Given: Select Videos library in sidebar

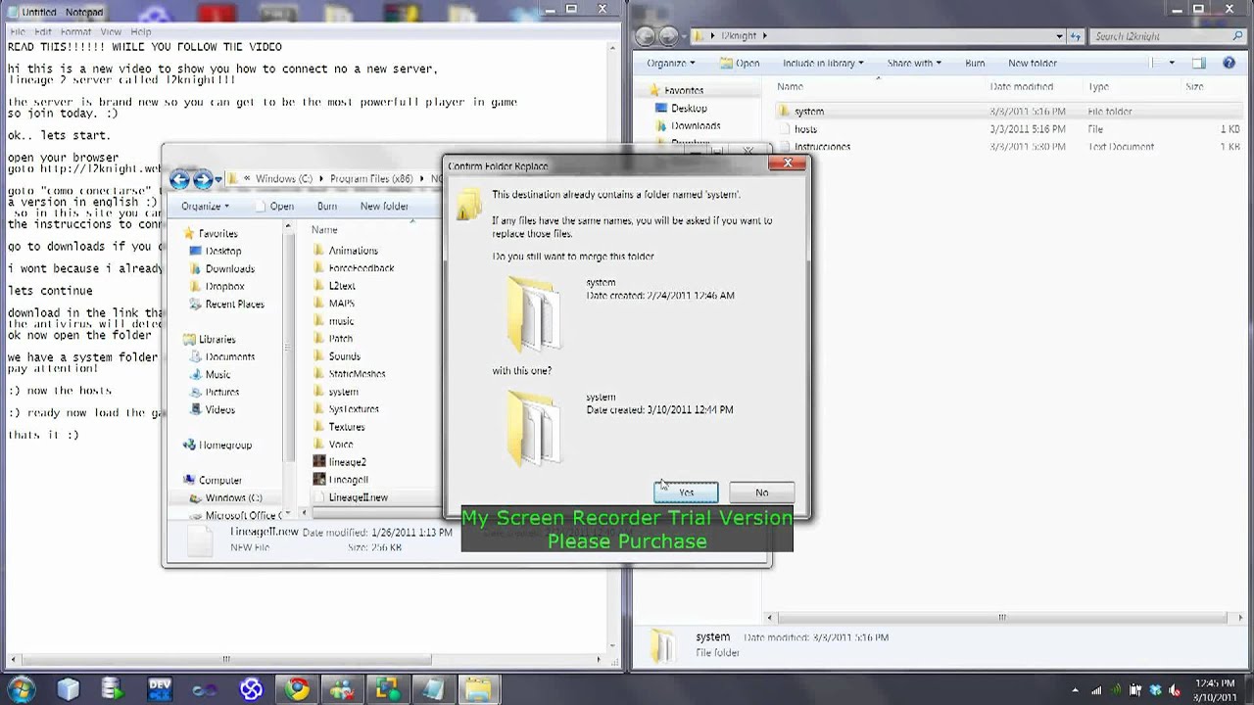Looking at the screenshot, I should (x=219, y=409).
